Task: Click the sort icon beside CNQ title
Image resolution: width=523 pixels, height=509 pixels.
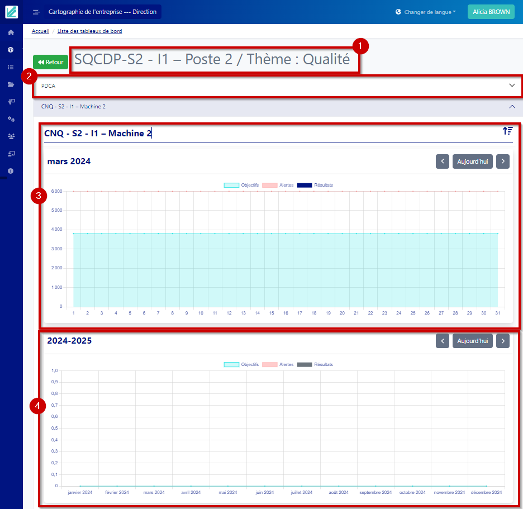Action: 507,131
